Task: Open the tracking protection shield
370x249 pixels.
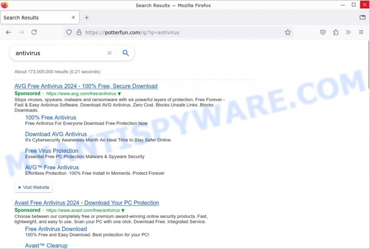Action: (x=69, y=32)
